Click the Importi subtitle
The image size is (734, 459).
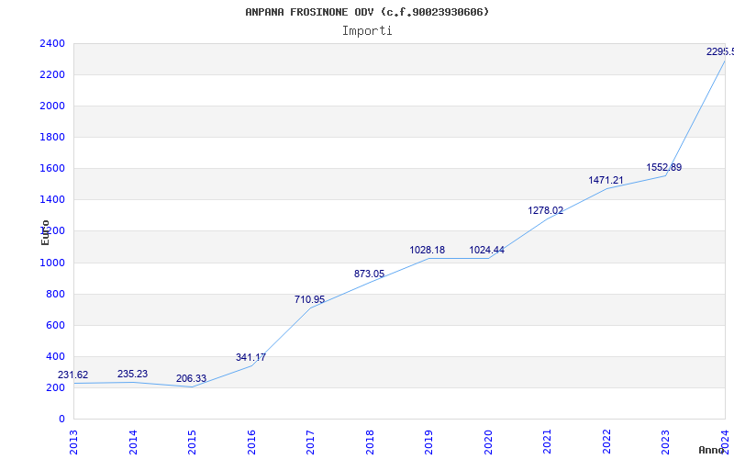pos(367,31)
